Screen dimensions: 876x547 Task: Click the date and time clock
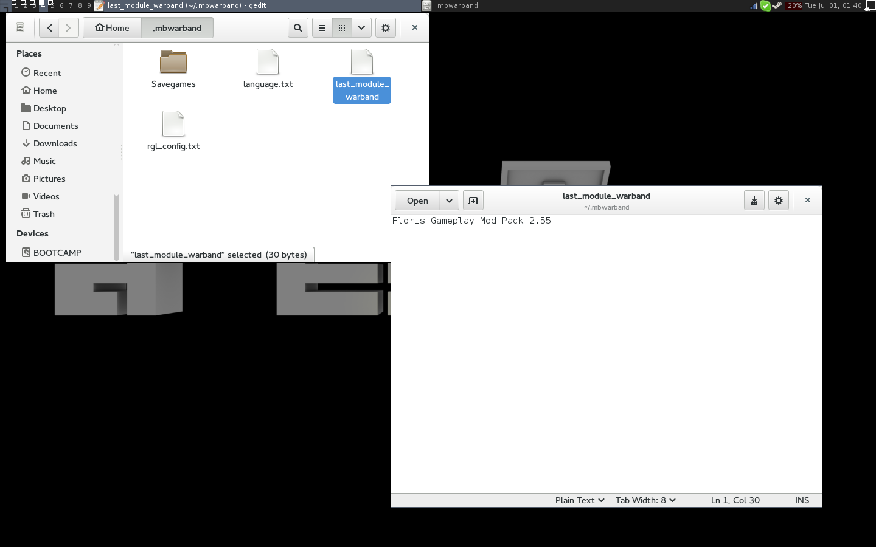[833, 5]
